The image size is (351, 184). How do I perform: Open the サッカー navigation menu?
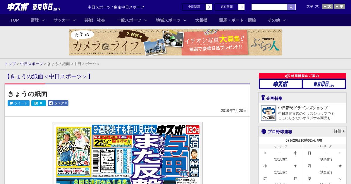pos(62,20)
